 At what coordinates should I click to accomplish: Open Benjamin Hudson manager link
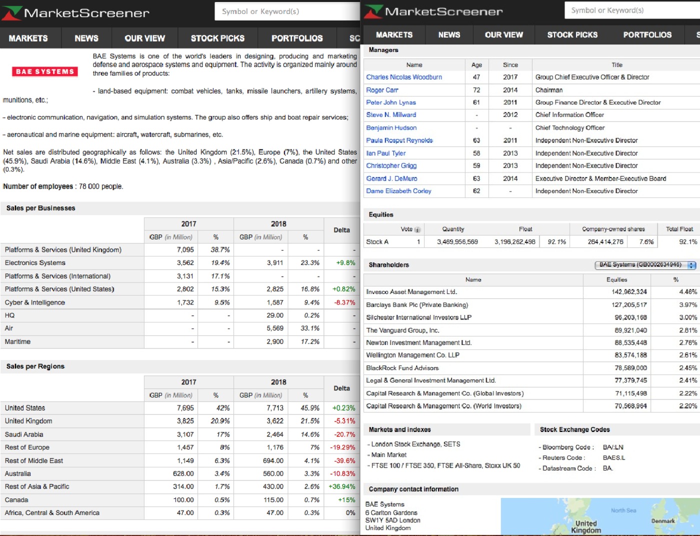(391, 128)
